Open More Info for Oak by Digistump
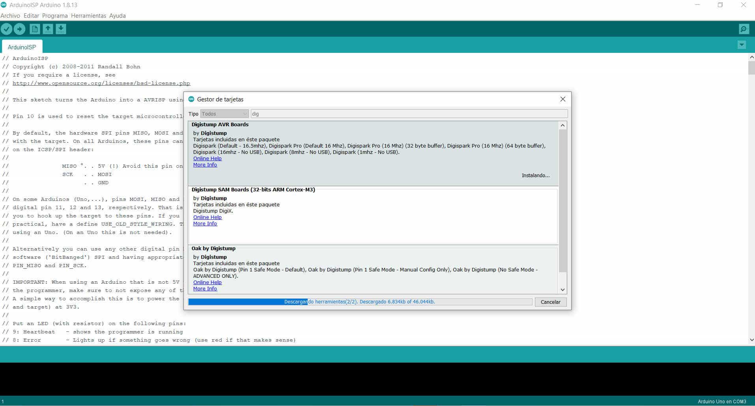Image resolution: width=755 pixels, height=406 pixels. 205,288
